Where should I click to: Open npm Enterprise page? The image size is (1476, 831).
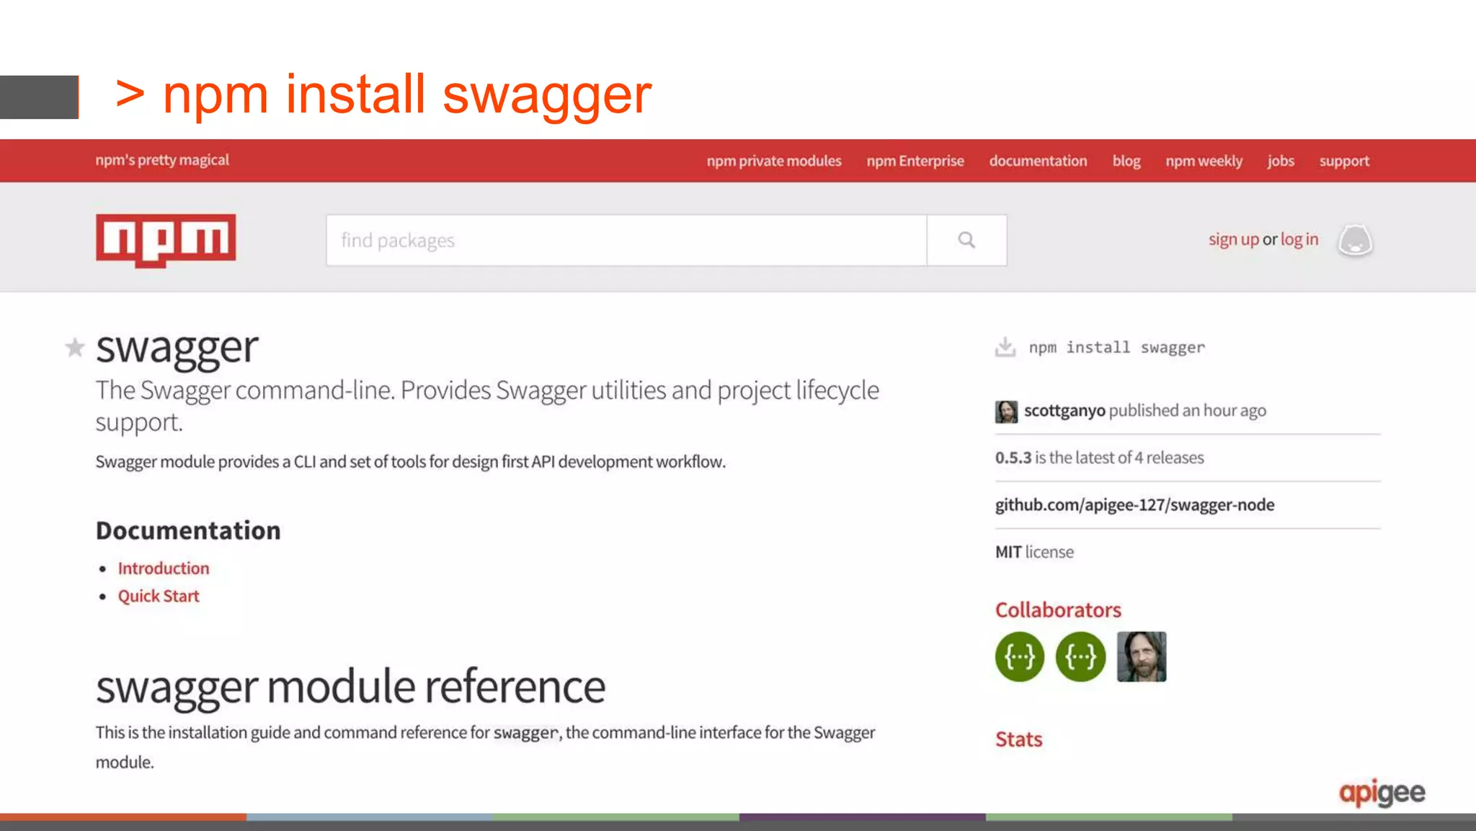coord(915,161)
